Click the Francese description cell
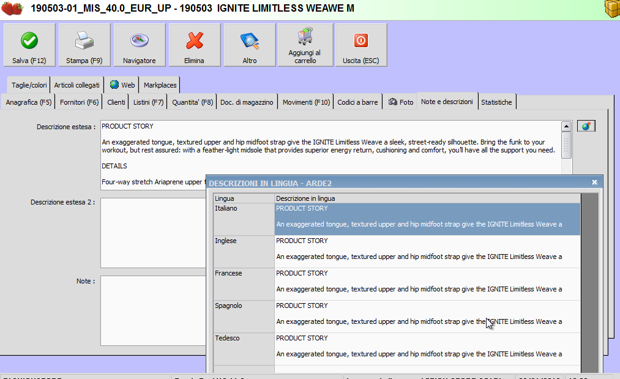This screenshot has height=379, width=620. [427, 284]
